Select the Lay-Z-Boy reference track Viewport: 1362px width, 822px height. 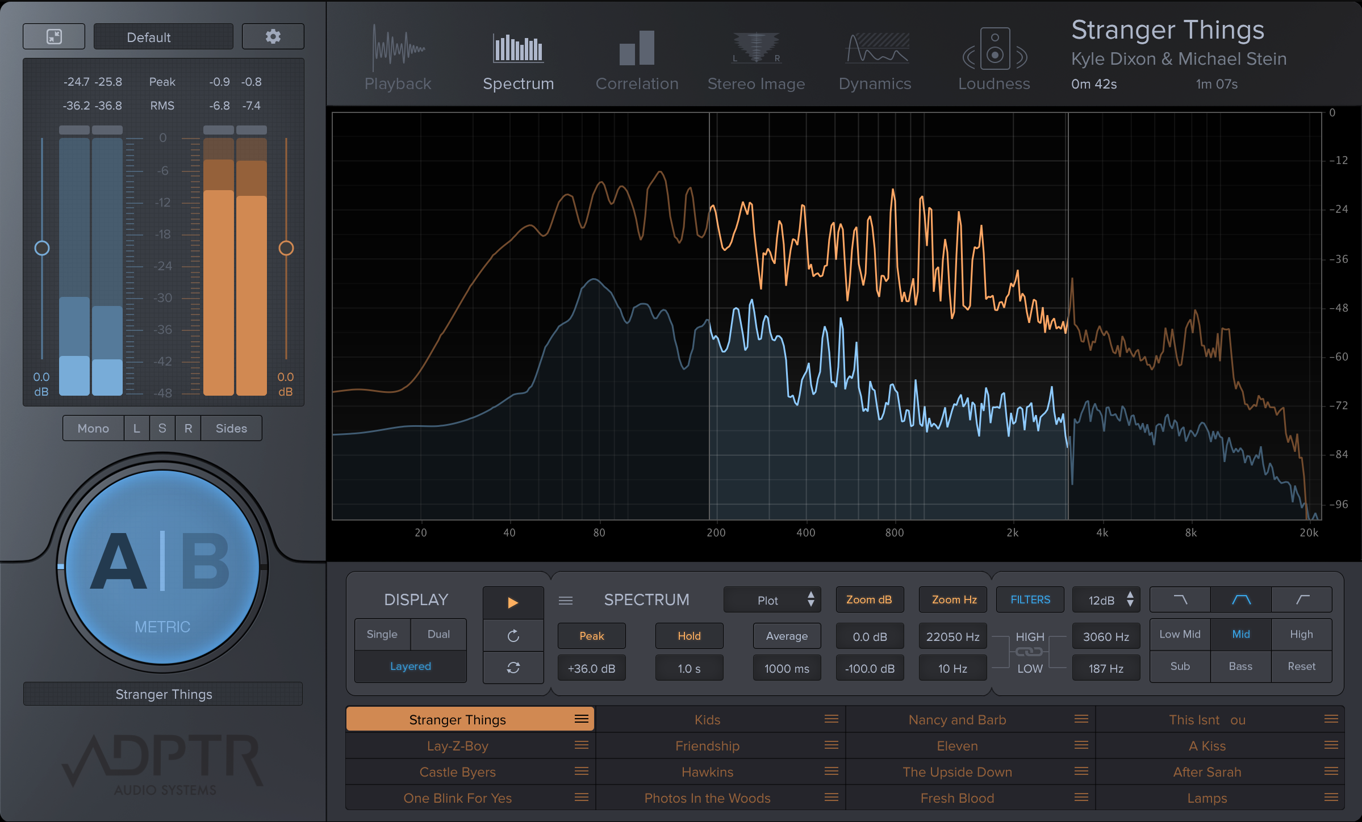[457, 746]
